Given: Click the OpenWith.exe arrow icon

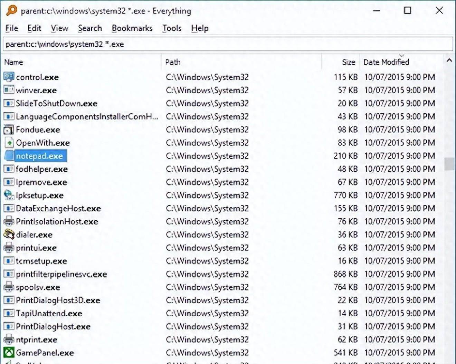Looking at the screenshot, I should coord(9,142).
